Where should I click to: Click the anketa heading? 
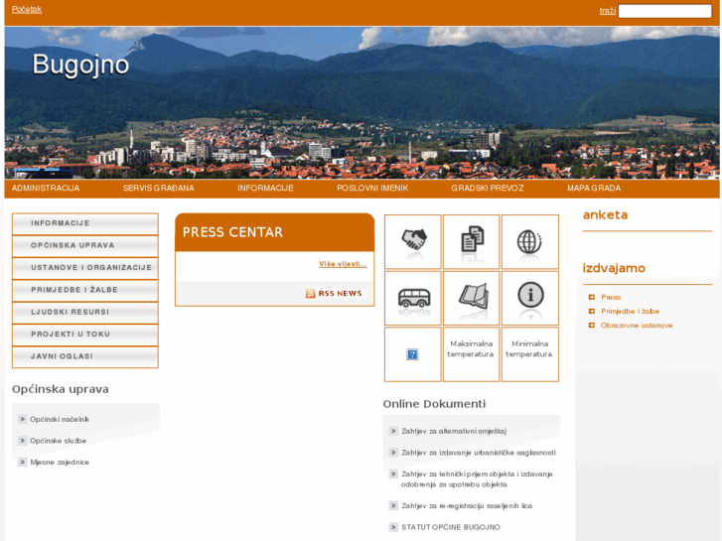click(x=605, y=215)
